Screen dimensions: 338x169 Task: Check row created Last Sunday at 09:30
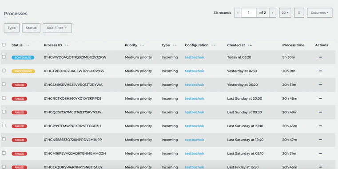tap(4, 112)
